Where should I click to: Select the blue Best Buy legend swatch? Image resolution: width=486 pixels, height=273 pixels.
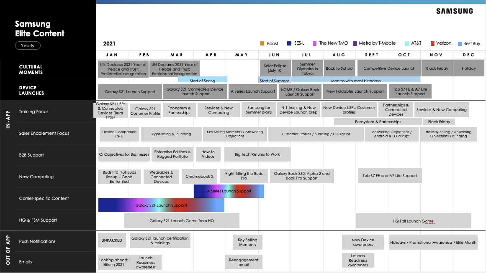click(460, 44)
